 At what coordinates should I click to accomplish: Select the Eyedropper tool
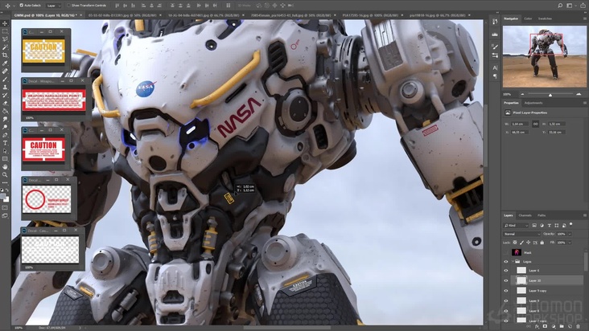click(5, 63)
